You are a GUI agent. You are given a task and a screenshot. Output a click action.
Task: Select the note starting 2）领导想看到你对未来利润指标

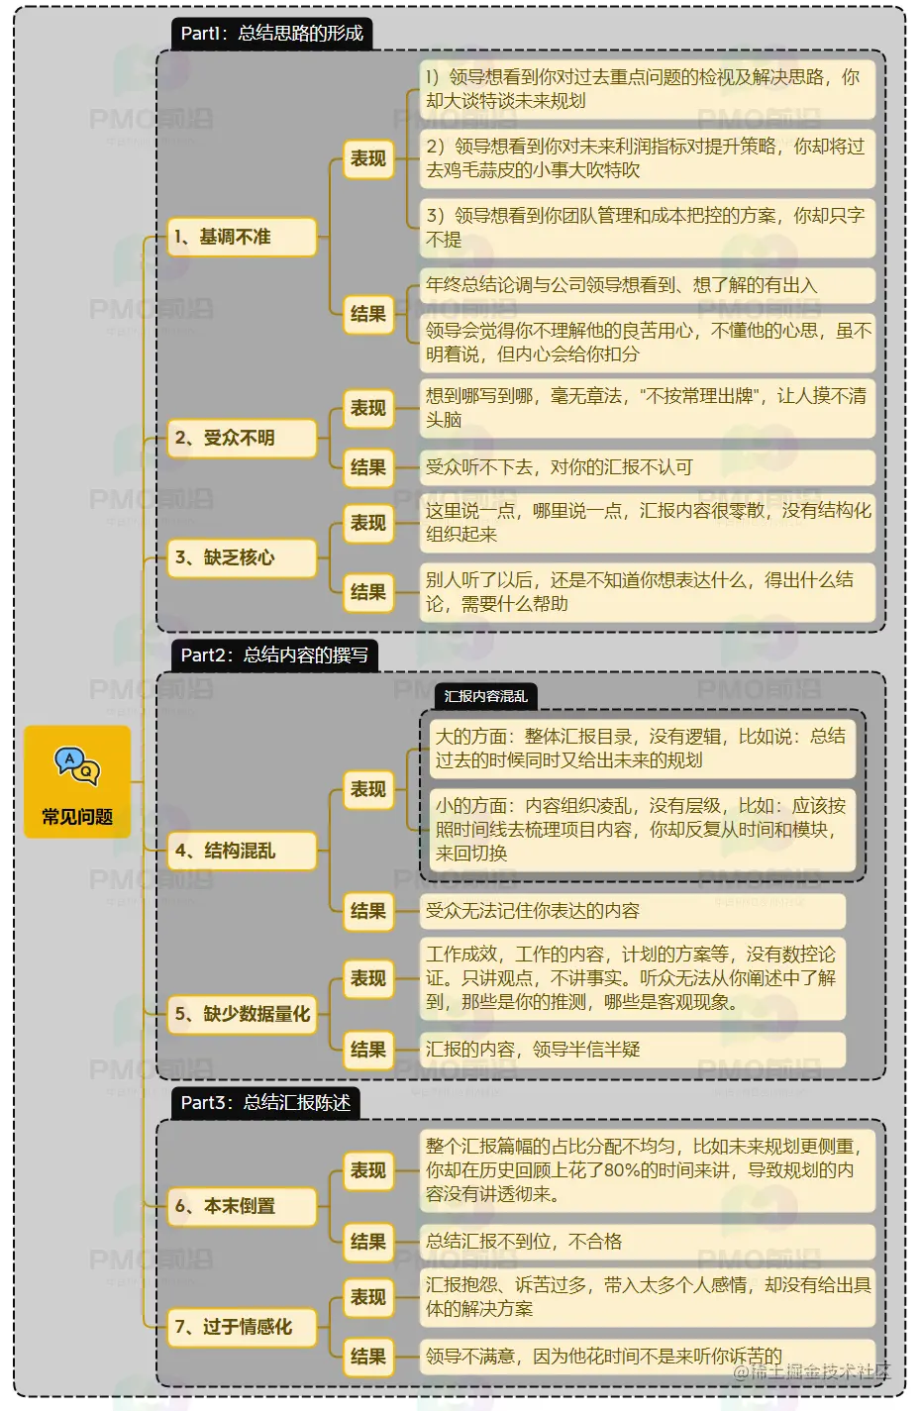(648, 158)
